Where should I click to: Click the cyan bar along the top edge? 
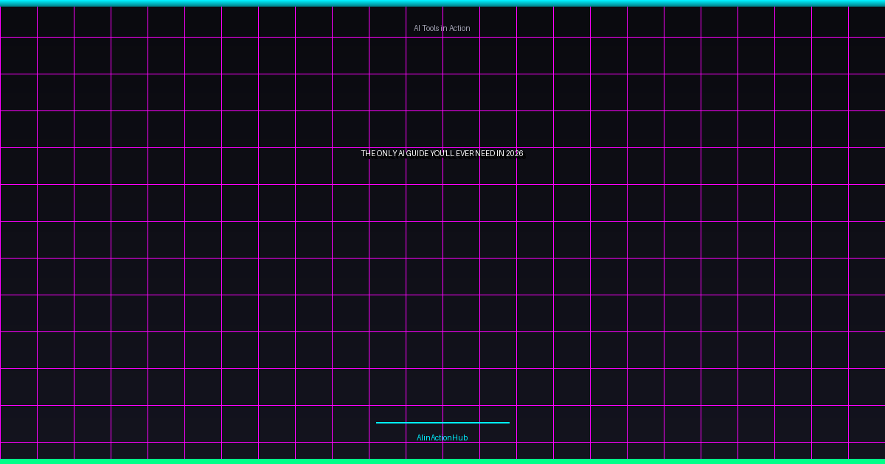(442, 3)
